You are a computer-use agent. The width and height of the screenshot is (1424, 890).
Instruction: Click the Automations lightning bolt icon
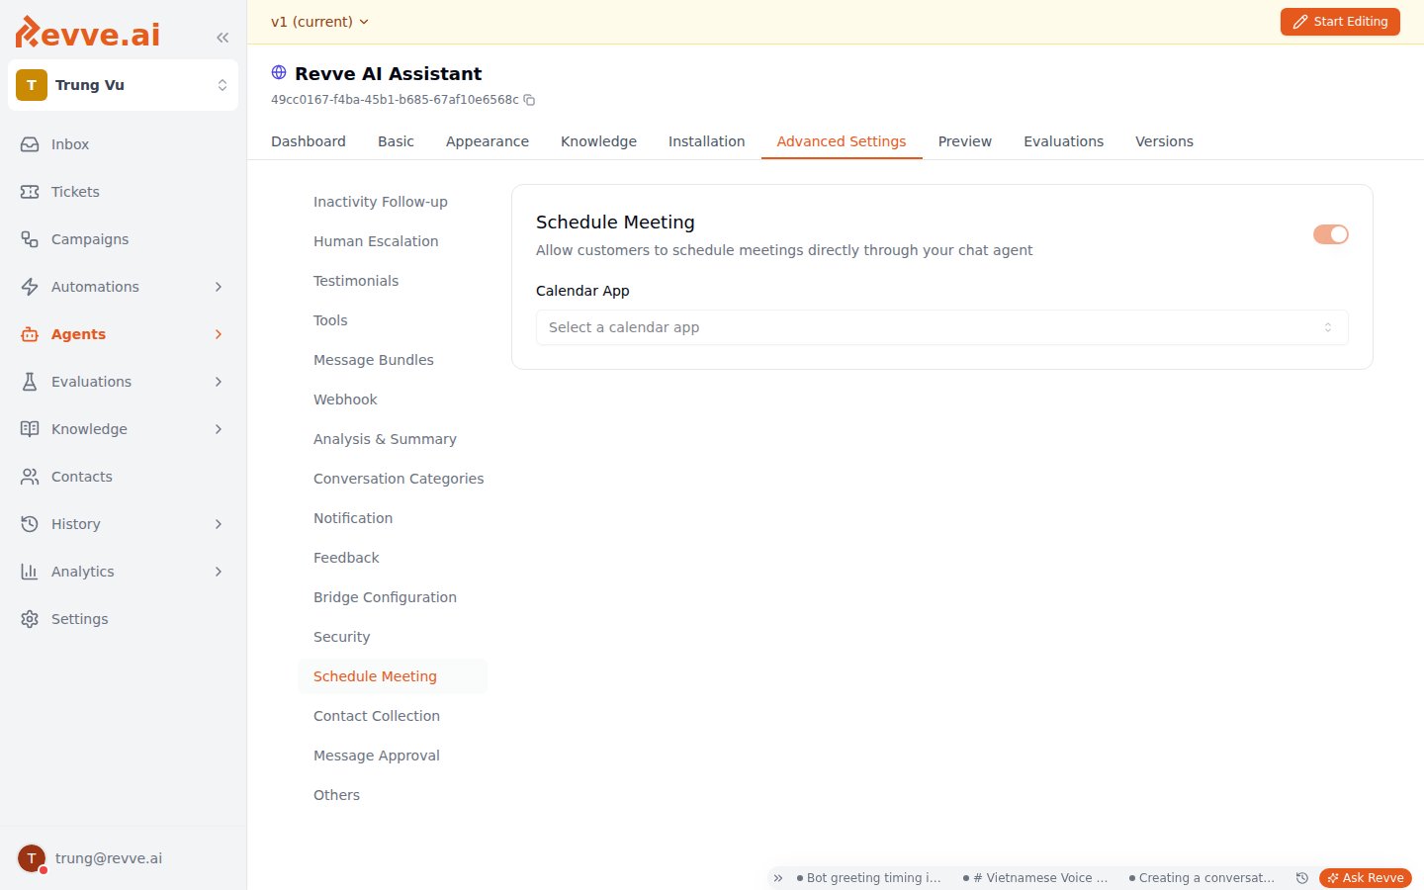click(30, 287)
